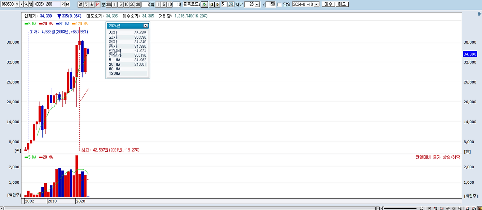This screenshot has width=482, height=210.
Task: Click the 매도 sell button
Action: [x=342, y=4]
